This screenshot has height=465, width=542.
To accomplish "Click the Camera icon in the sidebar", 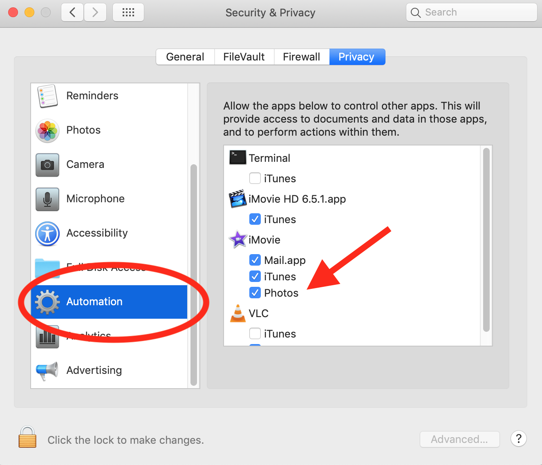I will coord(47,165).
